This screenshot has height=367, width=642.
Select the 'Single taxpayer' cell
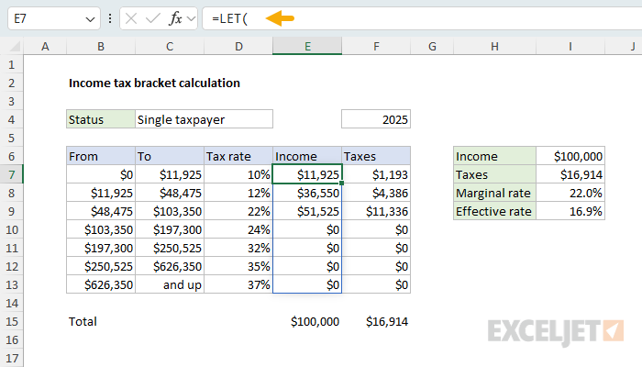pos(204,119)
